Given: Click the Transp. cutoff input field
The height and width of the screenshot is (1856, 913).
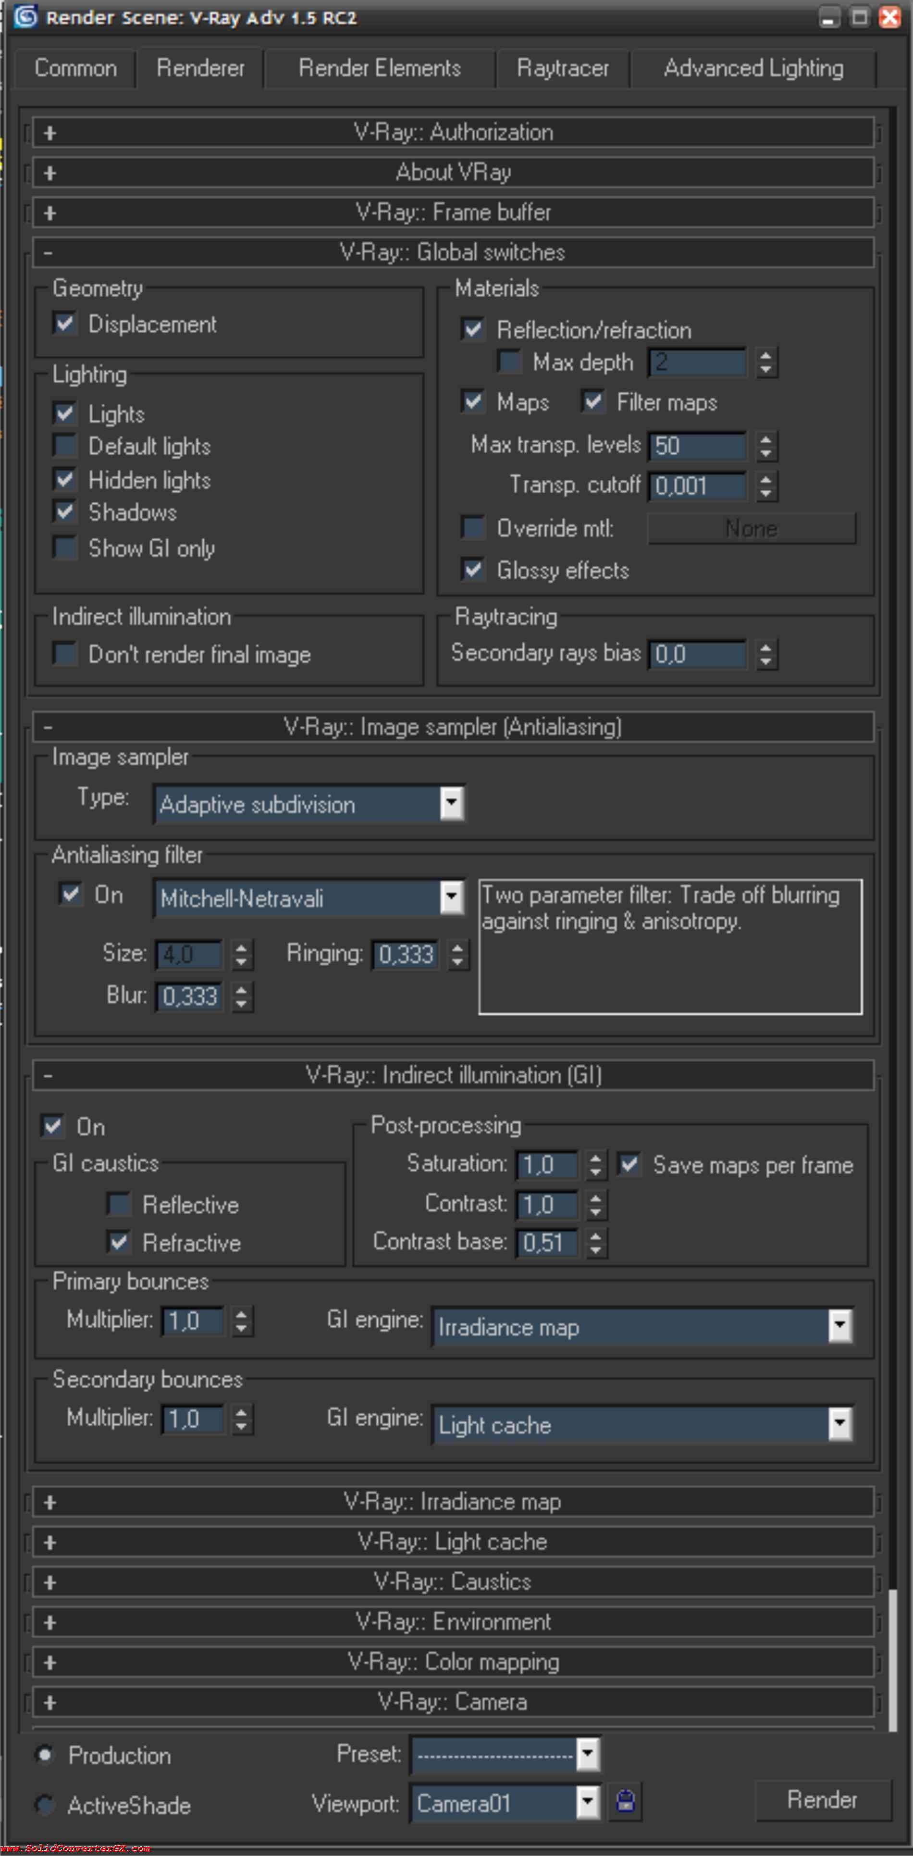Looking at the screenshot, I should point(696,486).
